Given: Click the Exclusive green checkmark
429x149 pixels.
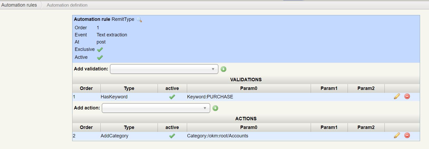Looking at the screenshot, I should [100, 50].
